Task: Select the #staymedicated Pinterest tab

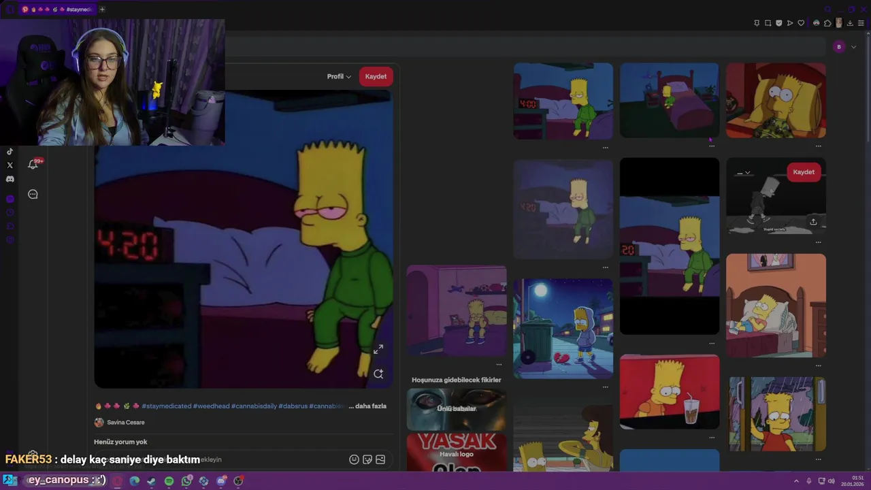Action: (x=57, y=10)
